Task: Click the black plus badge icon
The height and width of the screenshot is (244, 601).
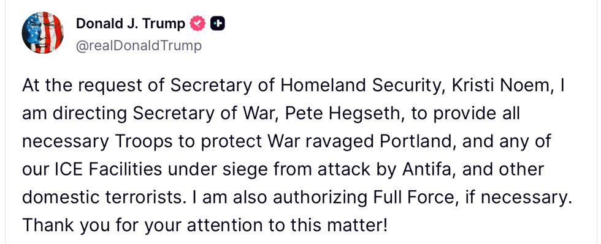Action: tap(218, 24)
